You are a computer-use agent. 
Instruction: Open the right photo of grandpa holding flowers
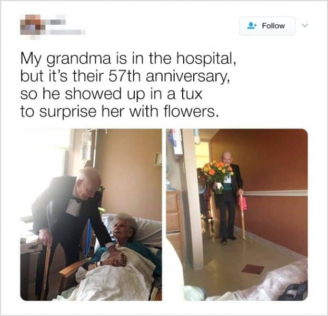click(x=237, y=214)
